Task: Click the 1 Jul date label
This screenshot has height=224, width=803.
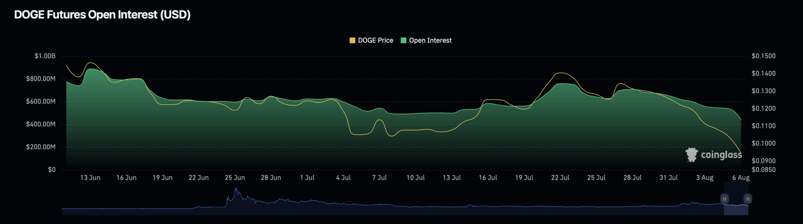Action: point(307,178)
